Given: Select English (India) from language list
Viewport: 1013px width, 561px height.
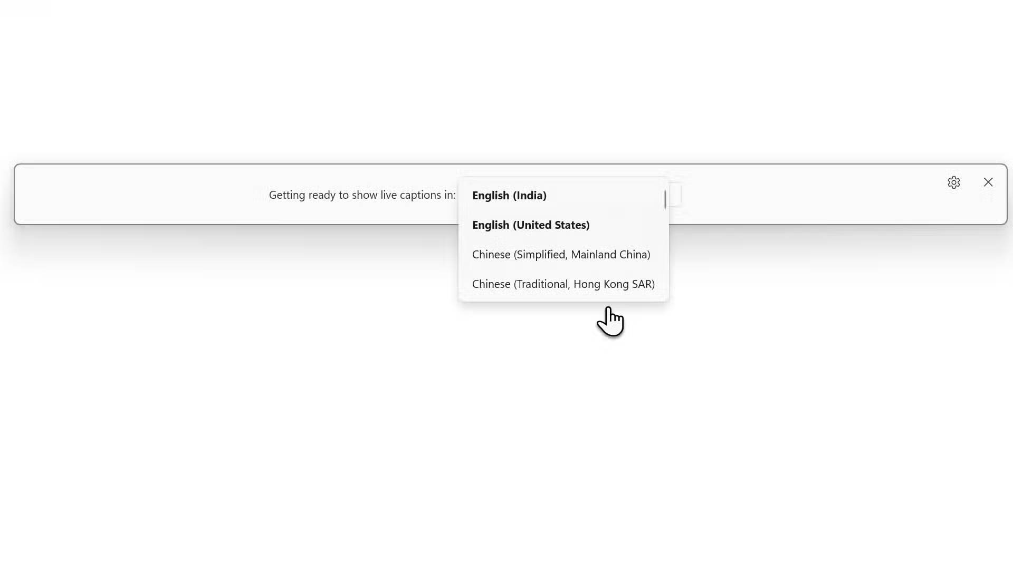Looking at the screenshot, I should [x=563, y=196].
